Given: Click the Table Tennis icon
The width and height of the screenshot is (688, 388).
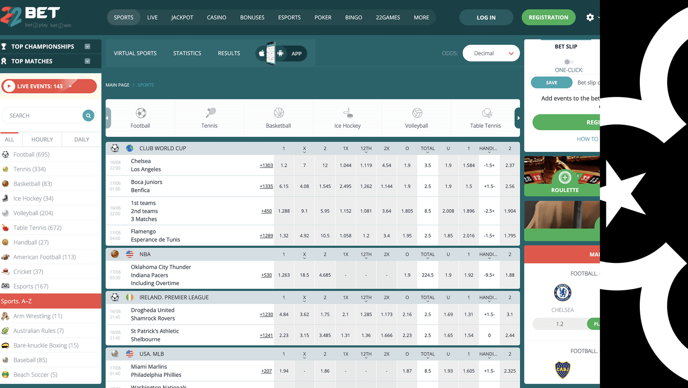Looking at the screenshot, I should click(x=486, y=113).
